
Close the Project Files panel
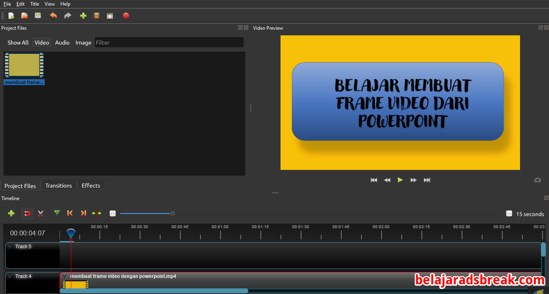click(246, 28)
